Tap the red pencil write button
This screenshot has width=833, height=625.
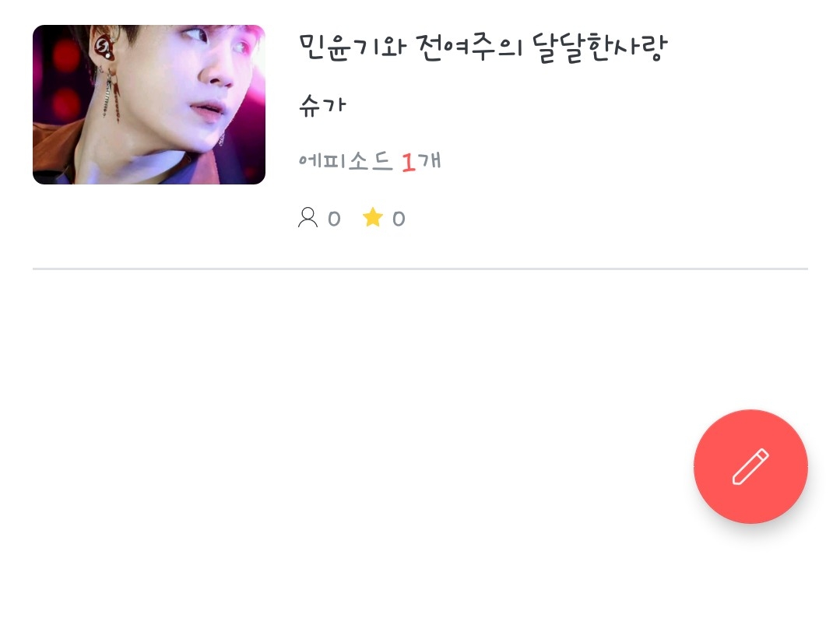pos(750,466)
